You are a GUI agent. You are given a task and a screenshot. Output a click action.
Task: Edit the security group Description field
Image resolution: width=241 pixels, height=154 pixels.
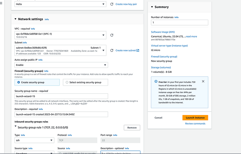[61, 114]
